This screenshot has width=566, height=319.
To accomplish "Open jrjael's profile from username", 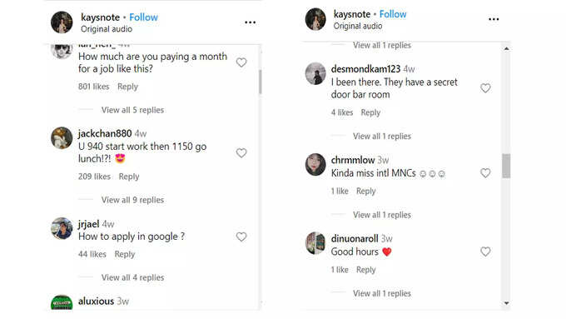I will pyautogui.click(x=88, y=224).
